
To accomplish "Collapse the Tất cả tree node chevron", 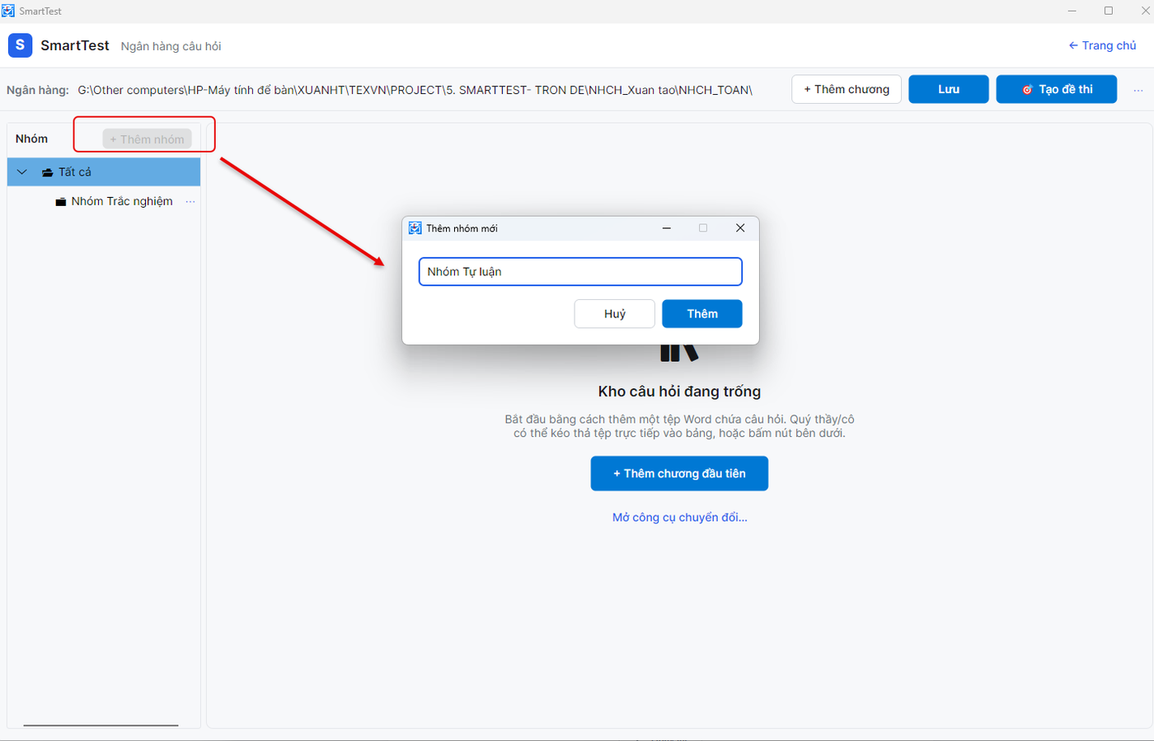I will click(x=22, y=172).
